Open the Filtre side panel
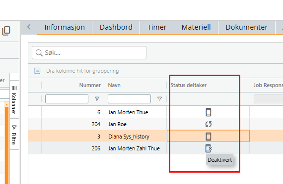This screenshot has width=283, height=184. pos(14,135)
